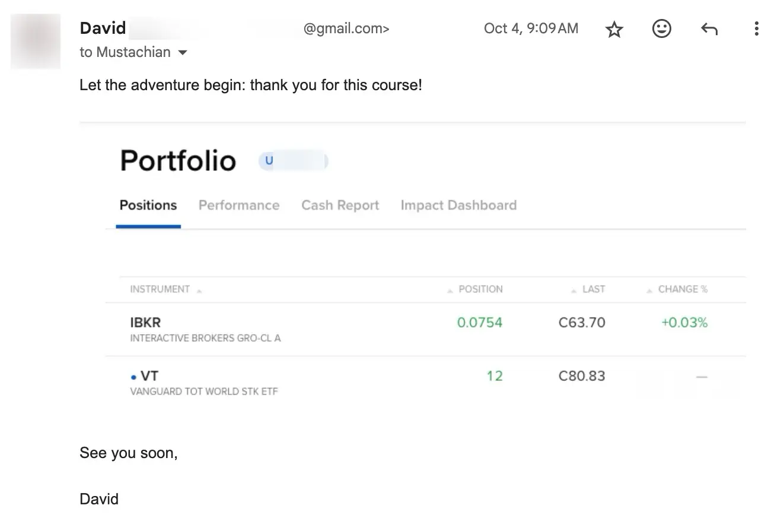Sort by the LAST column header
The width and height of the screenshot is (784, 515).
593,290
